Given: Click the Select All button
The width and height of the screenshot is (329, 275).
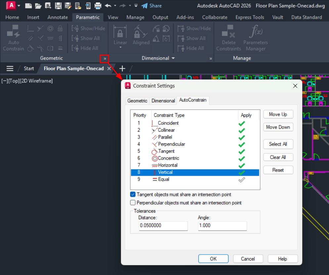Looking at the screenshot, I should (278, 144).
